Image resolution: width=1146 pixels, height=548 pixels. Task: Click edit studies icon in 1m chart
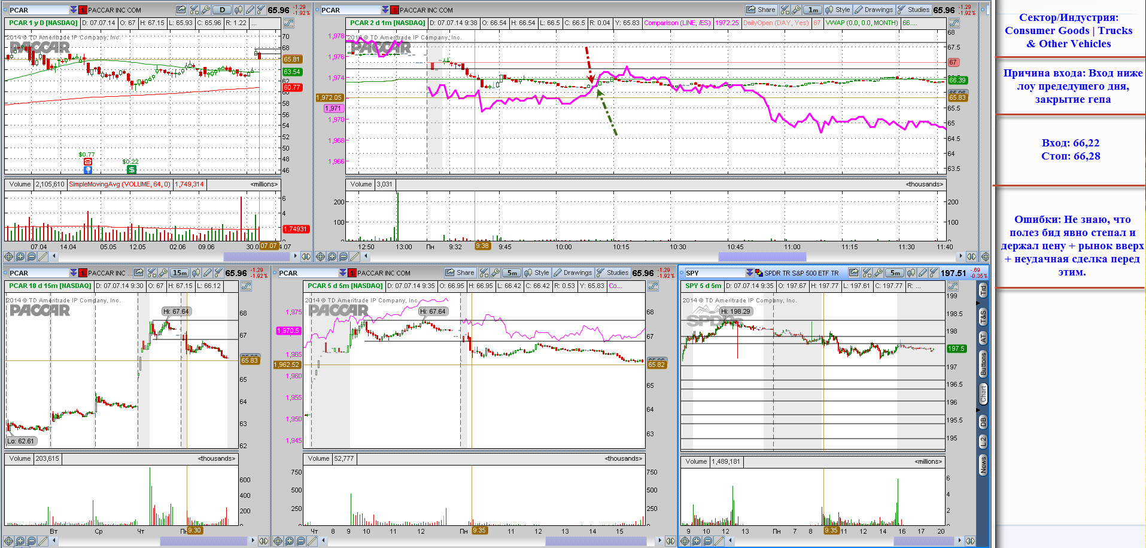pyautogui.click(x=785, y=10)
